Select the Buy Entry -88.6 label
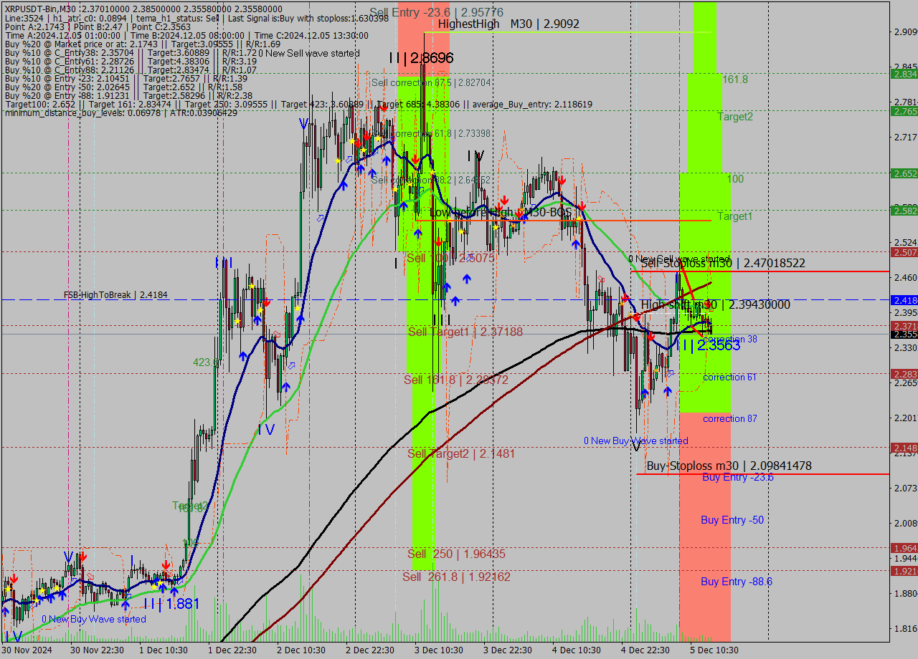 (x=737, y=582)
